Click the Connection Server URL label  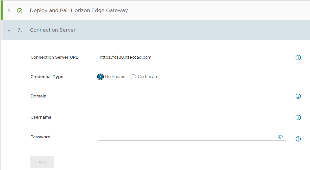(54, 57)
